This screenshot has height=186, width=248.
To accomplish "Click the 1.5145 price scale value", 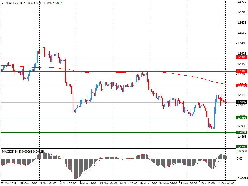I will pos(242,95).
